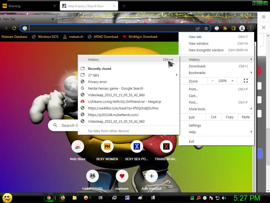
Task: Click the magnifier tray icon
Action: [x=199, y=198]
